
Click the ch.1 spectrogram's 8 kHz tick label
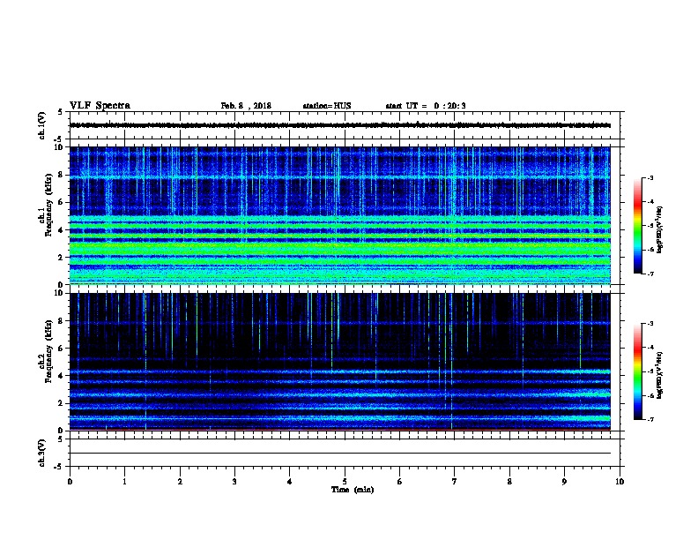[x=61, y=175]
